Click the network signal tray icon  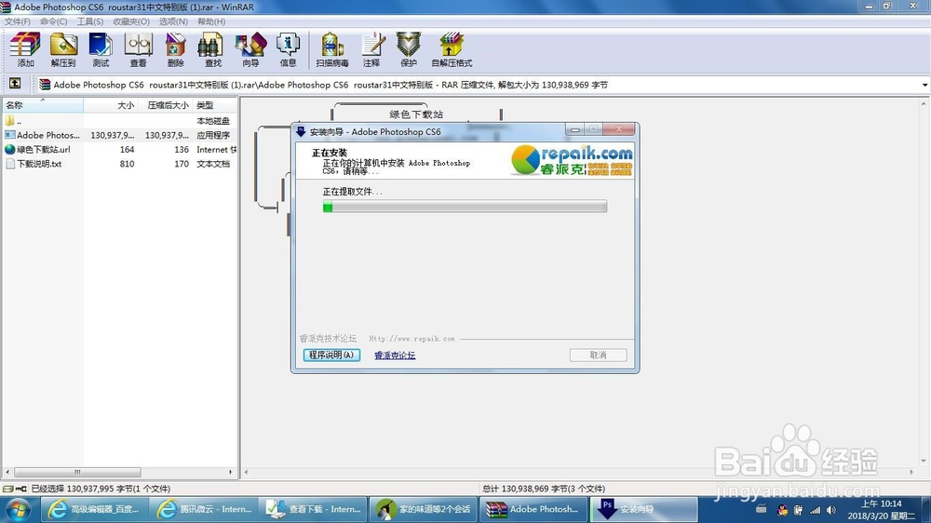click(x=816, y=510)
